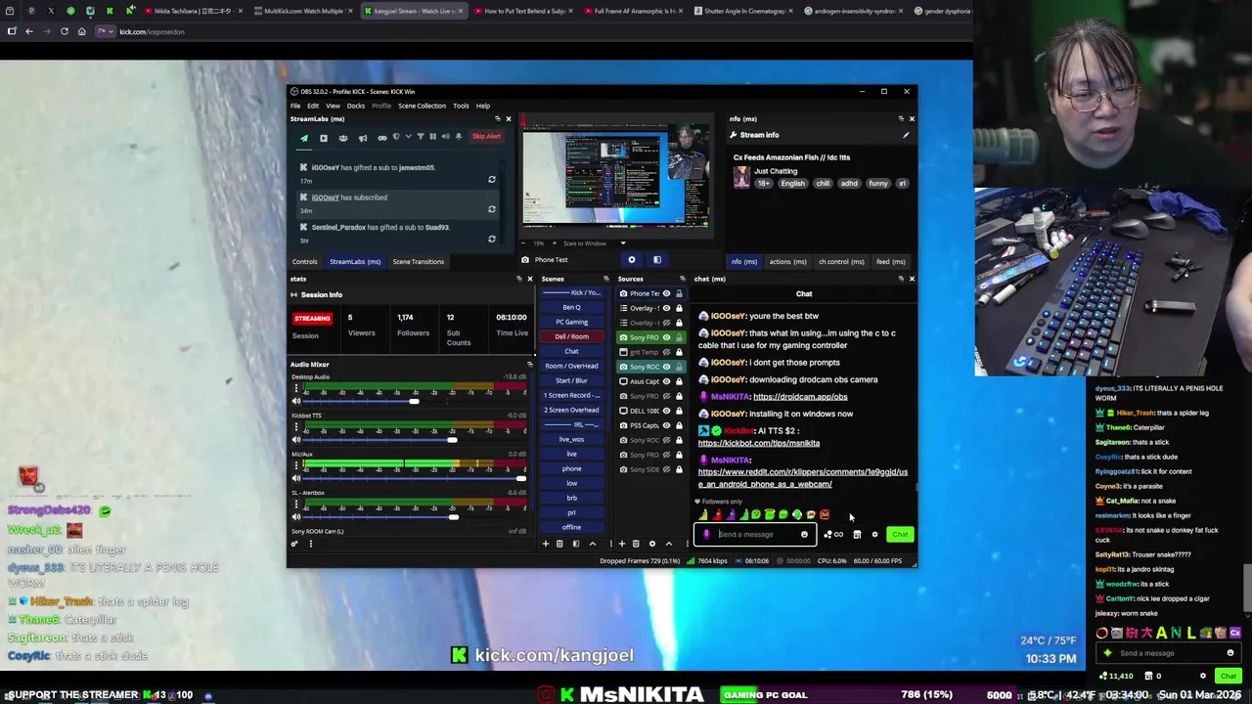Remove the selected scene with the trash icon
The width and height of the screenshot is (1252, 704).
tap(559, 544)
